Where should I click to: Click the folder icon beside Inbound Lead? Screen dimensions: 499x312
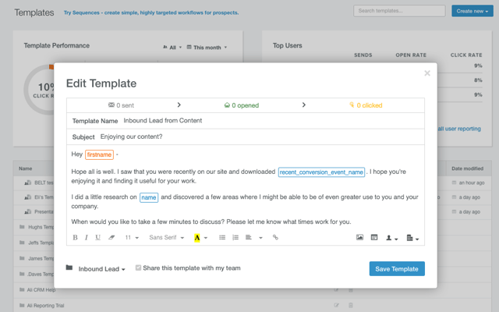(69, 268)
